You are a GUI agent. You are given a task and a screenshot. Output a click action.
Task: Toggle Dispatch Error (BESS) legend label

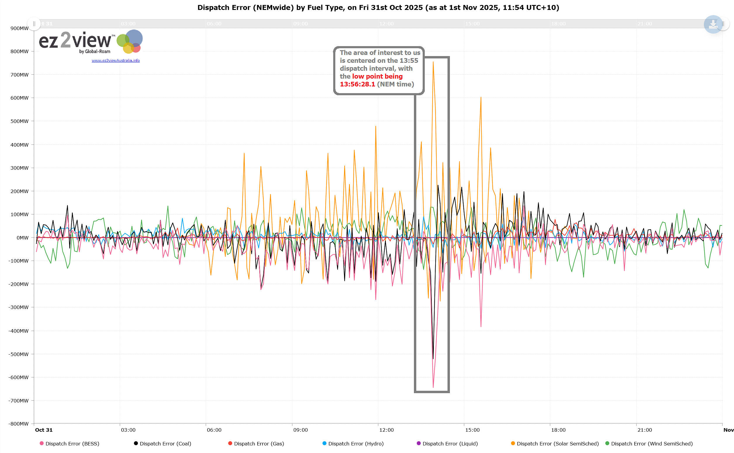(72, 443)
